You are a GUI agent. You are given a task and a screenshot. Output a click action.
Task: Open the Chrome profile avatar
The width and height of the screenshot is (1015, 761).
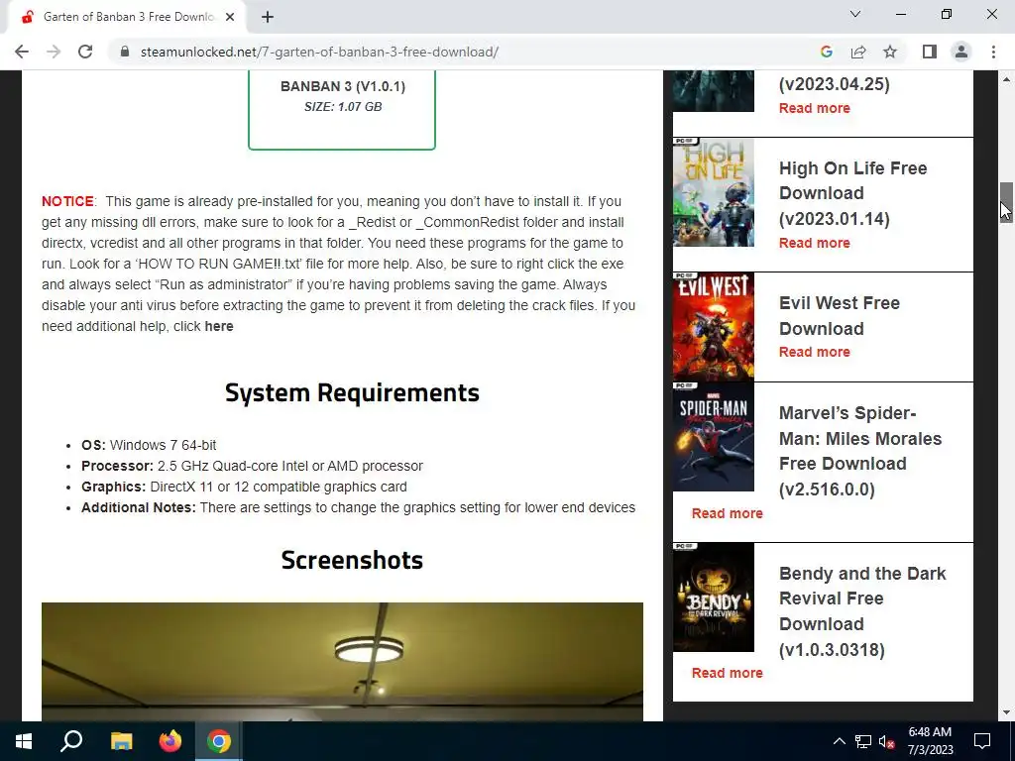pos(961,52)
